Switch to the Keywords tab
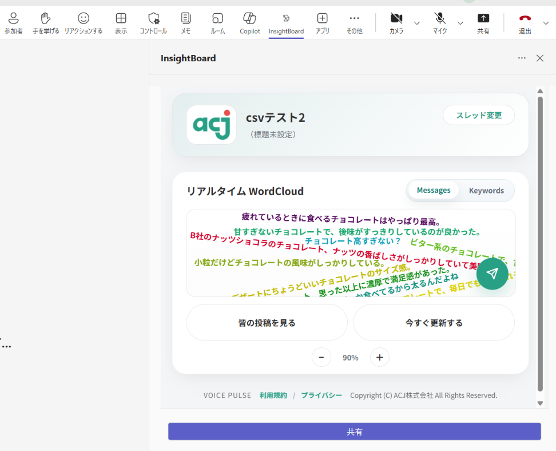The image size is (556, 451). pyautogui.click(x=486, y=191)
